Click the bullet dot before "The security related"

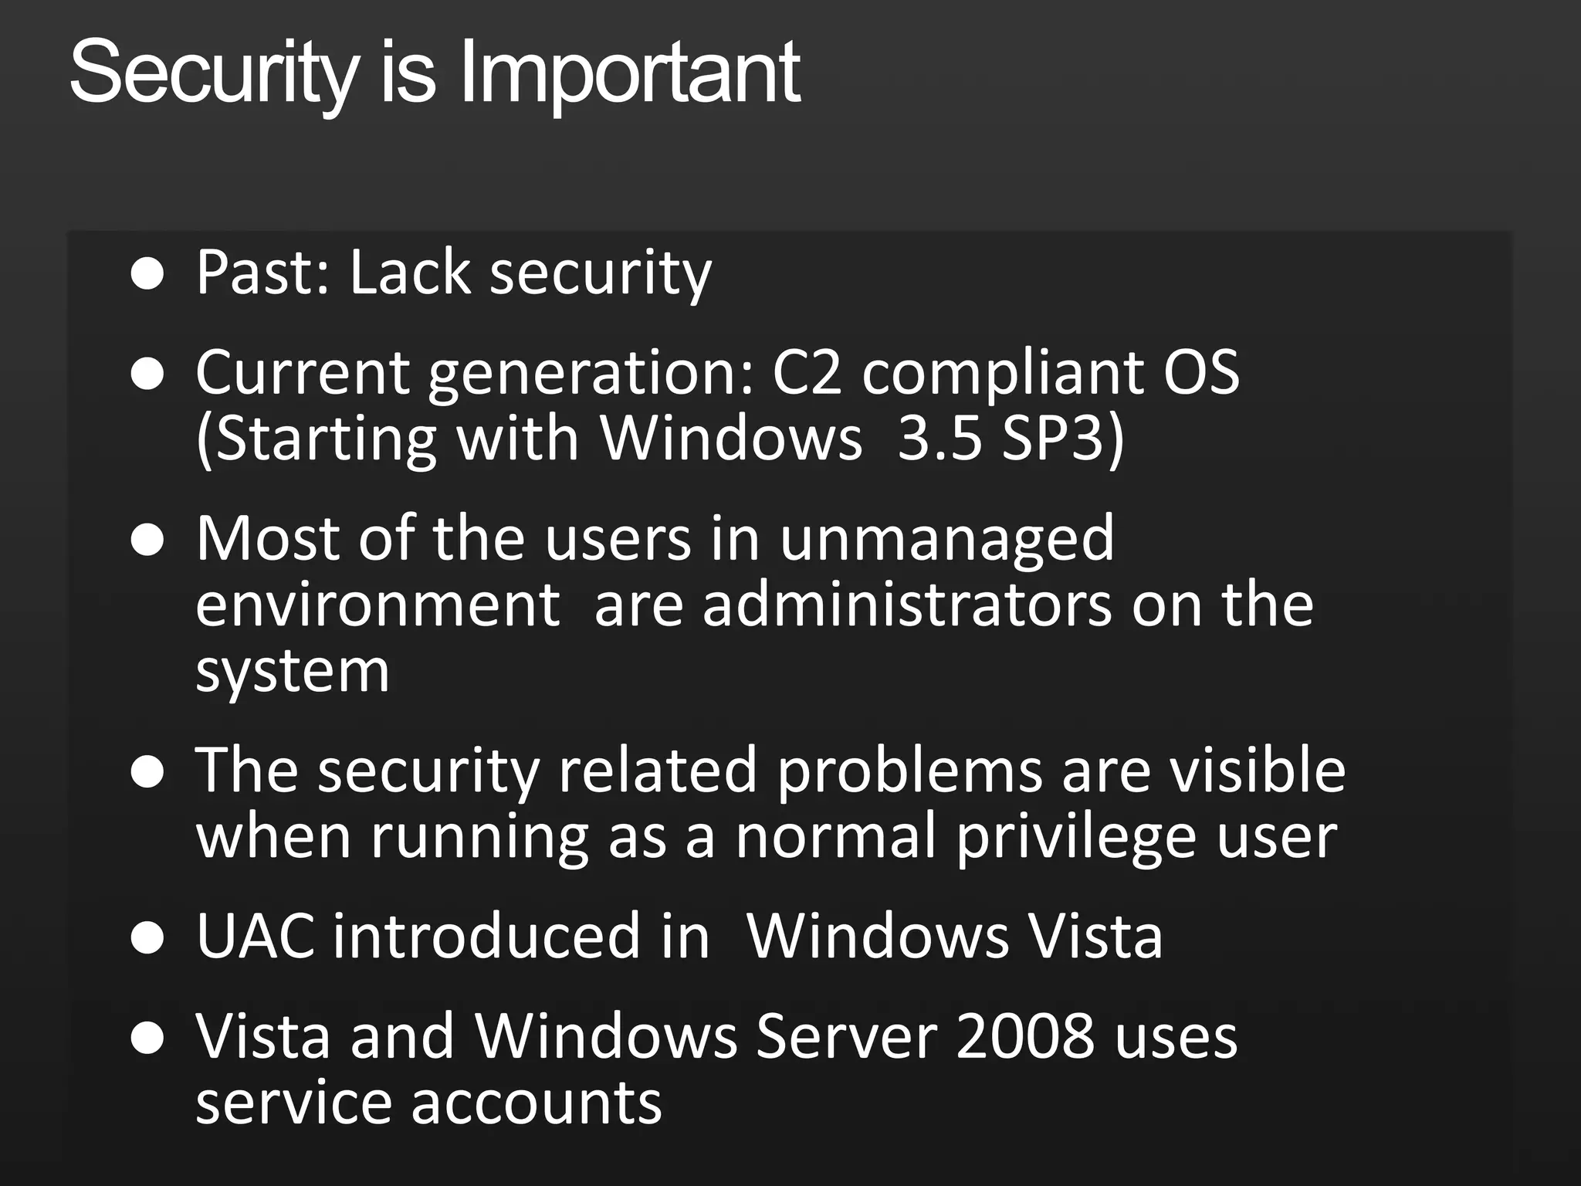point(147,773)
